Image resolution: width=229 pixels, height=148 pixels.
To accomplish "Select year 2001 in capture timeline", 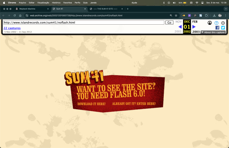I will click(178, 31).
